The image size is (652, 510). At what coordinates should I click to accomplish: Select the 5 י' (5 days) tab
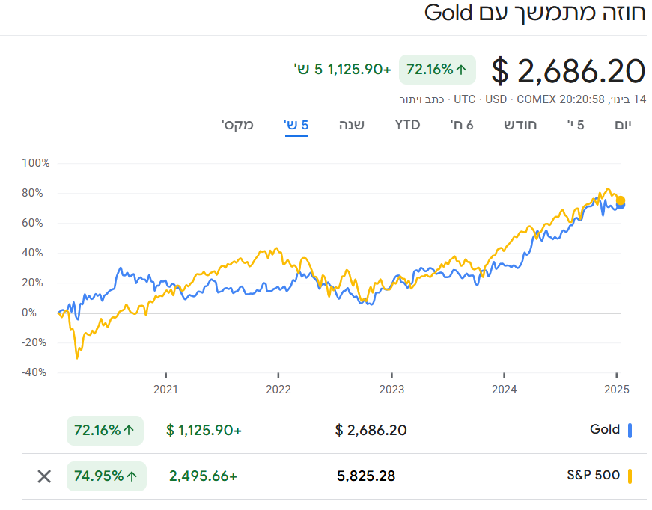[x=576, y=124]
